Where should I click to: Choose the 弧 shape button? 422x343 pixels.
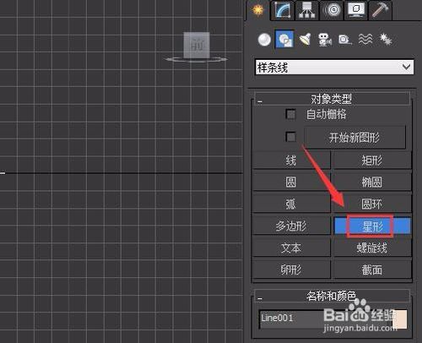291,204
